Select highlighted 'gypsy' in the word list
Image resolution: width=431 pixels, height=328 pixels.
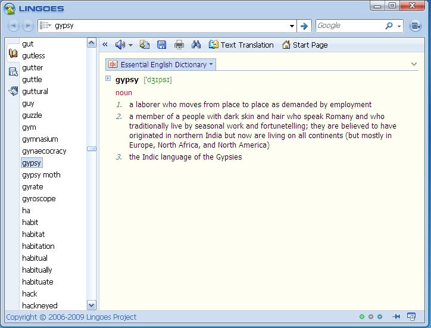(32, 163)
